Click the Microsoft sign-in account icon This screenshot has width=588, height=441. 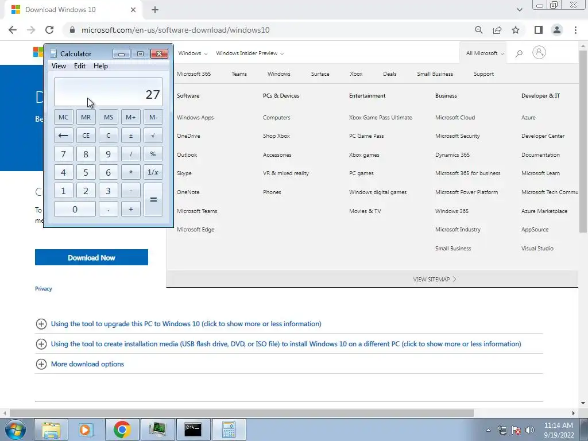539,53
